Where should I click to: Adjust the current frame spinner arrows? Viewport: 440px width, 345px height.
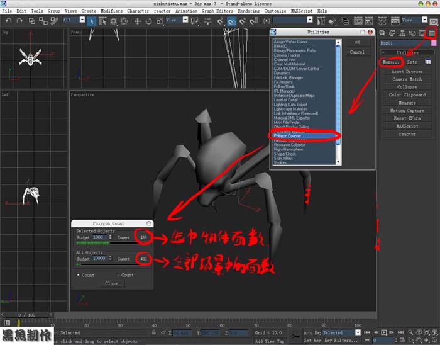[x=396, y=340]
